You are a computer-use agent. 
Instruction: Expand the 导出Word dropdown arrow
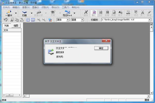(x=74, y=13)
